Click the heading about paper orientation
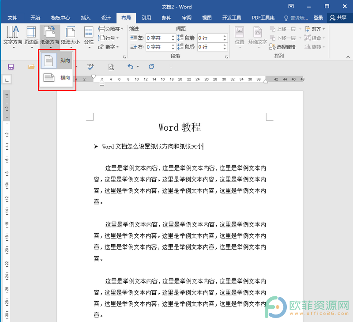353x322 pixels. (x=152, y=147)
